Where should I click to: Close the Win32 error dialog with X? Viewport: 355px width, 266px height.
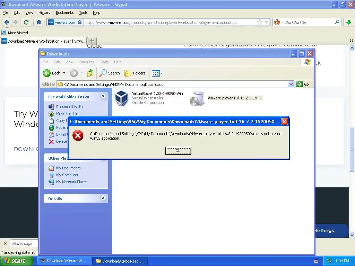click(284, 122)
